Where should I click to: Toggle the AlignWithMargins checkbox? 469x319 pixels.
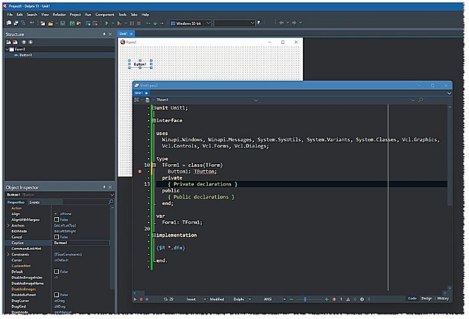click(x=57, y=219)
